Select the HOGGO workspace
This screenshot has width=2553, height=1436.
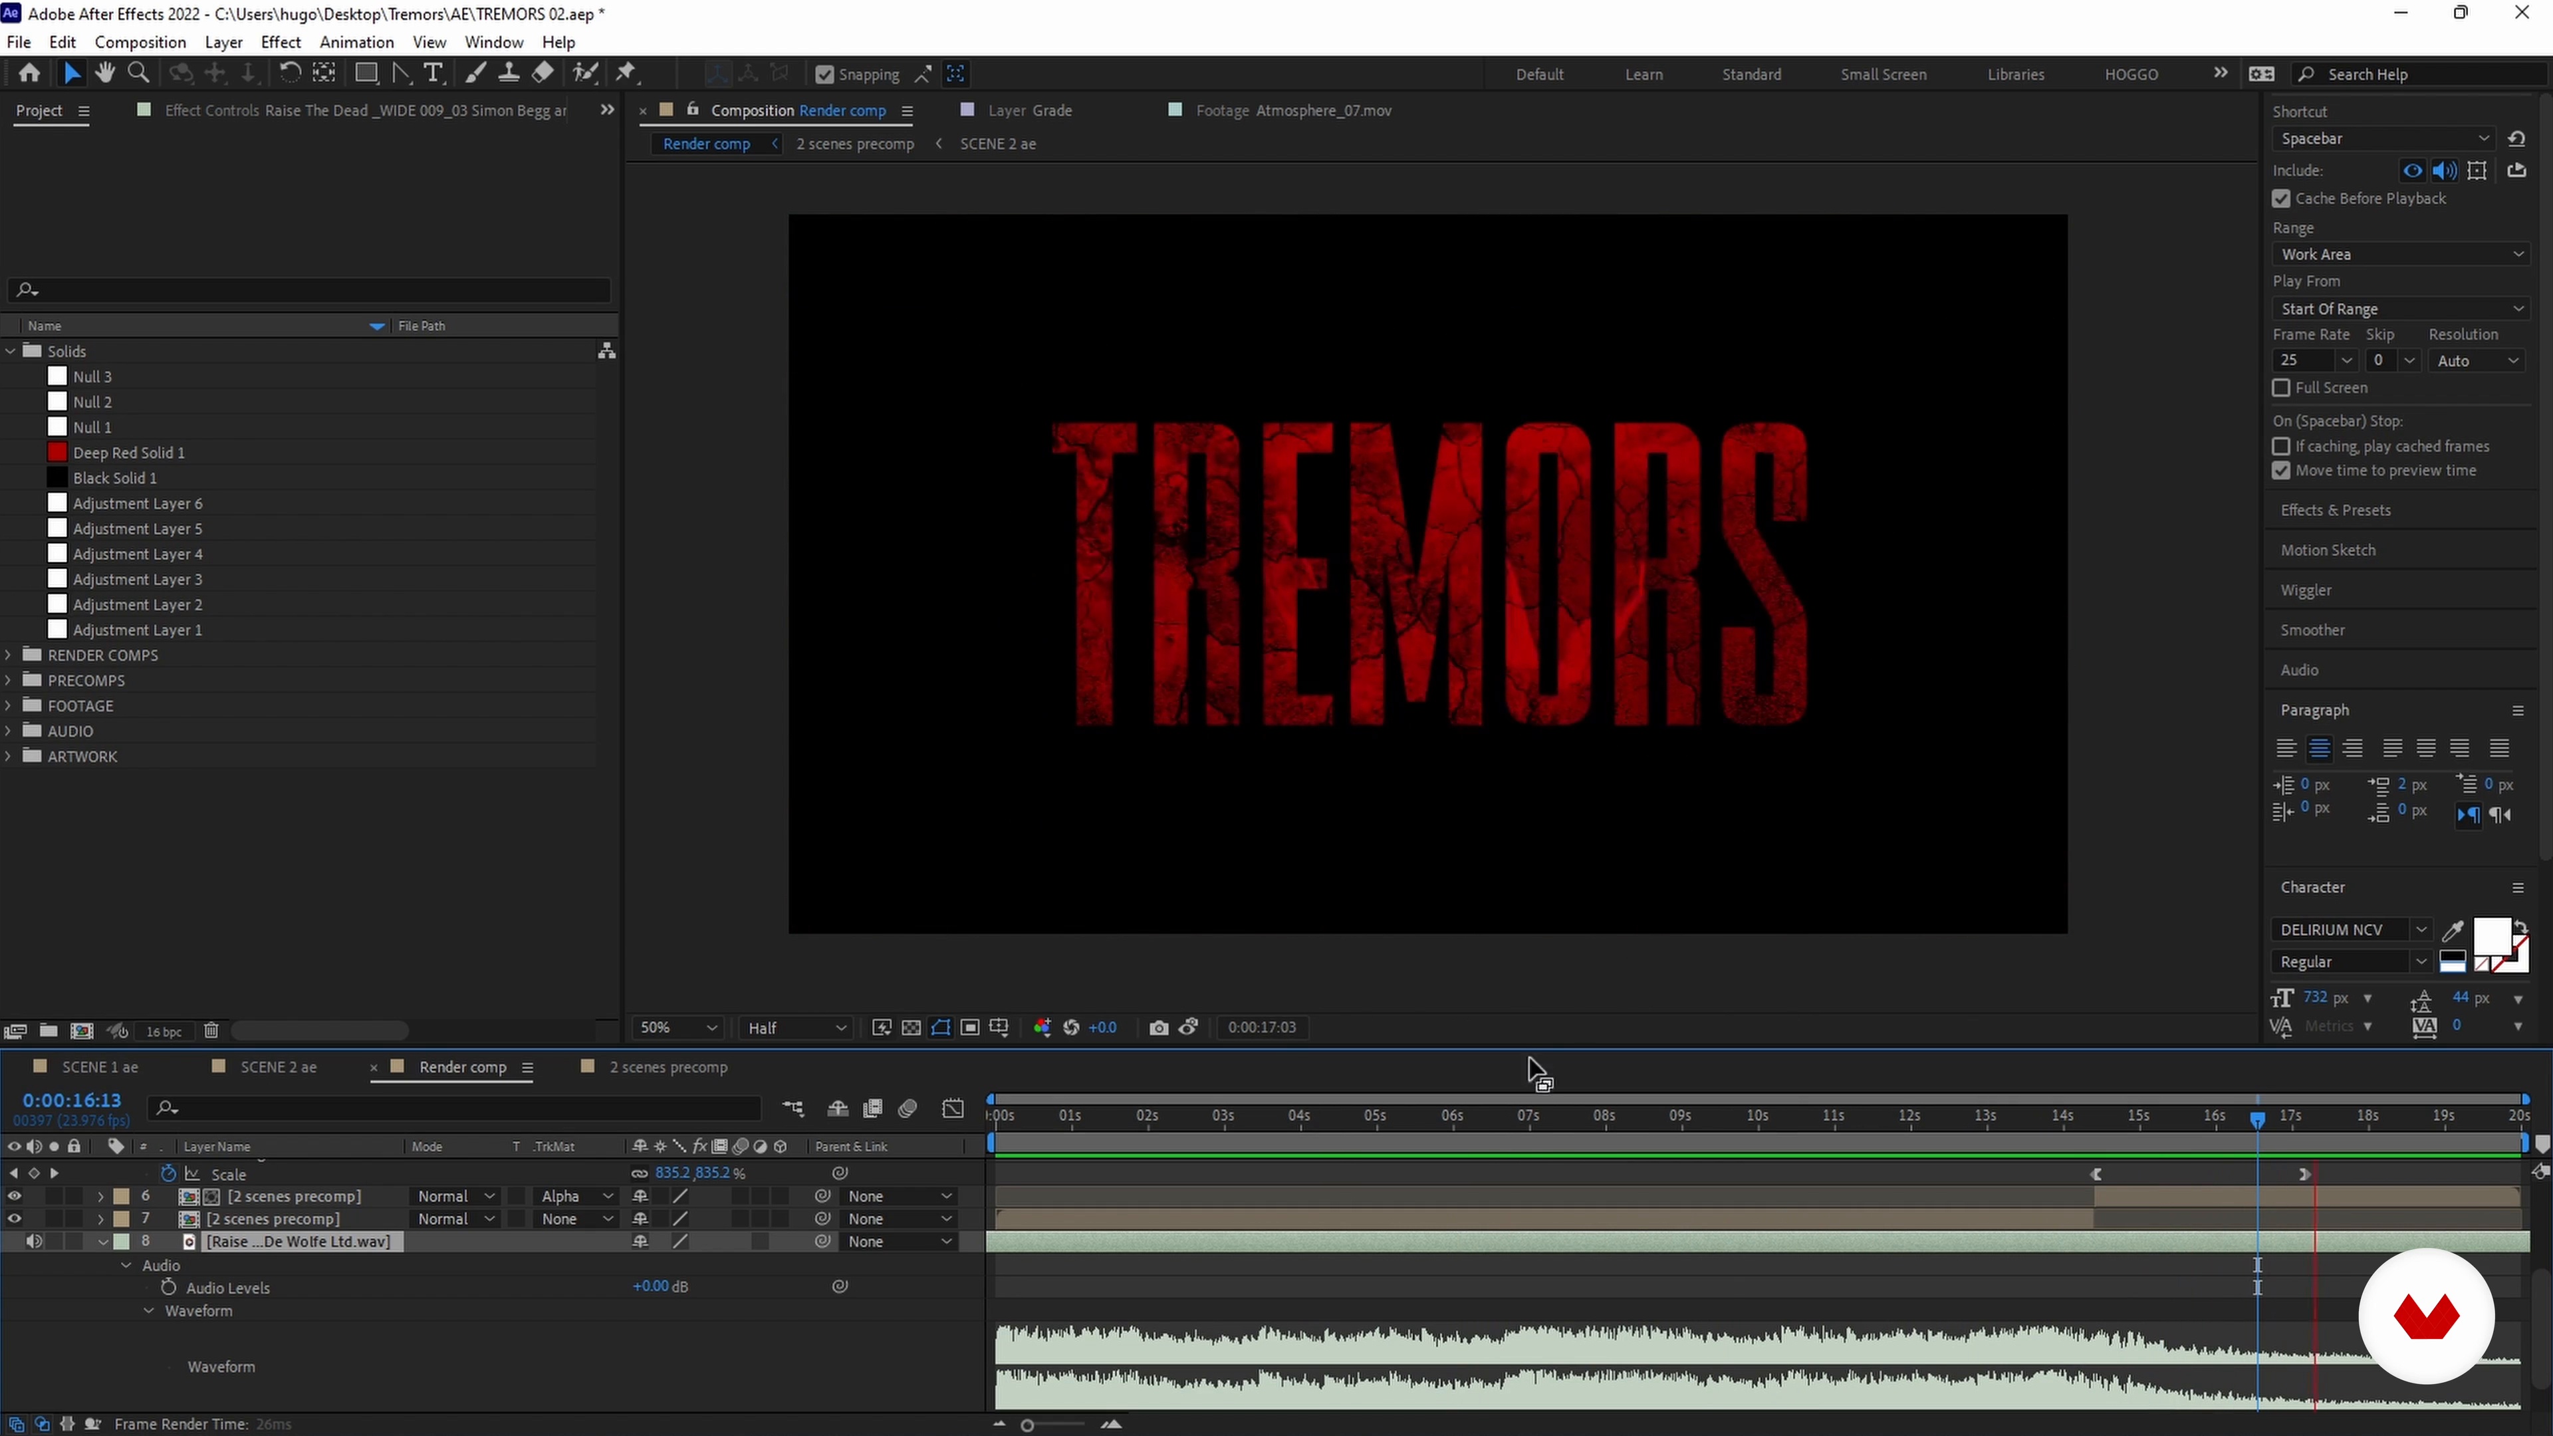(x=2131, y=74)
